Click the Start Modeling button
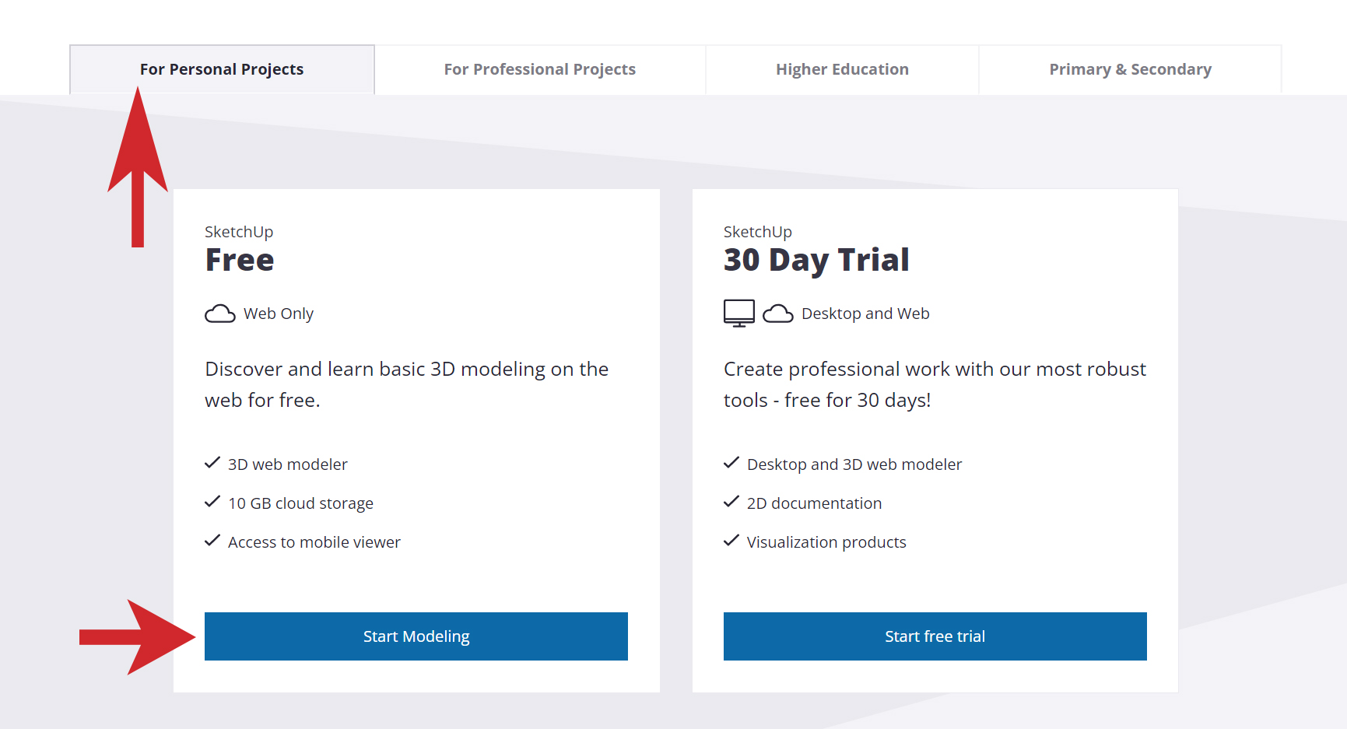1347x729 pixels. (416, 636)
